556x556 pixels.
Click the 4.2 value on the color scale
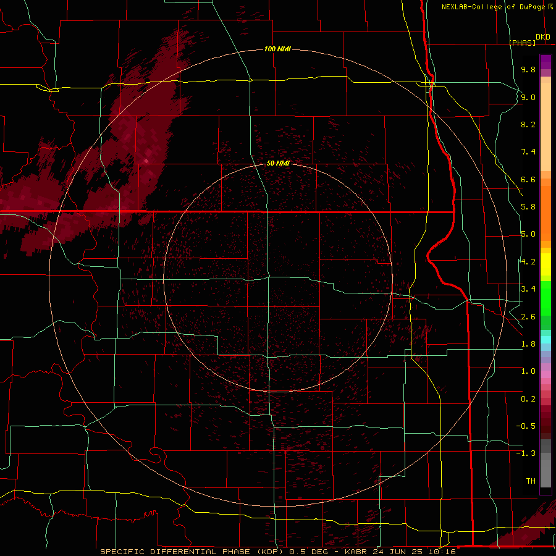pyautogui.click(x=528, y=262)
